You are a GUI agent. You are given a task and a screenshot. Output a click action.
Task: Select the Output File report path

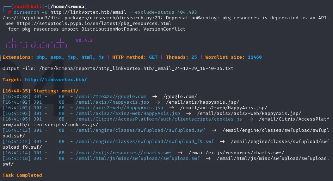136,69
